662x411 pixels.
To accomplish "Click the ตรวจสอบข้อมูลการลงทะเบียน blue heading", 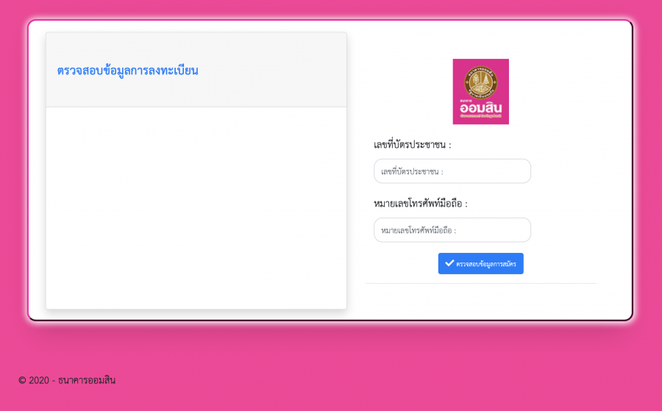I will coord(127,71).
